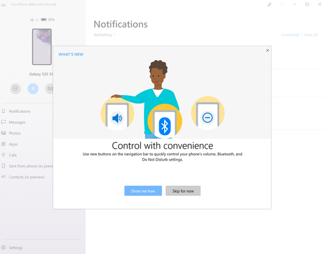Close the What's New dialog

[268, 50]
